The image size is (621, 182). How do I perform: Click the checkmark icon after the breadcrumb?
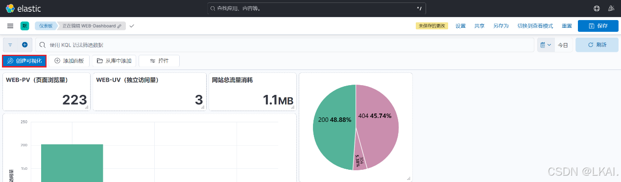coord(131,26)
